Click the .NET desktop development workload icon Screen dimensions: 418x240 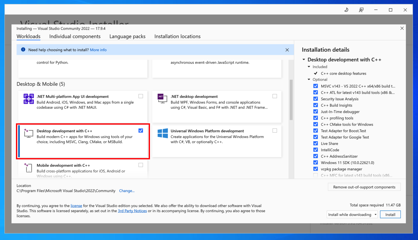pos(162,98)
